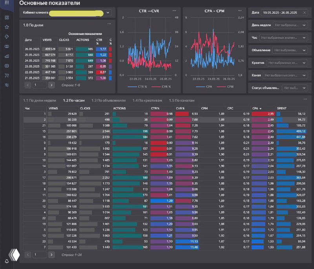Clear the Дата range with X icon

(x=304, y=13)
